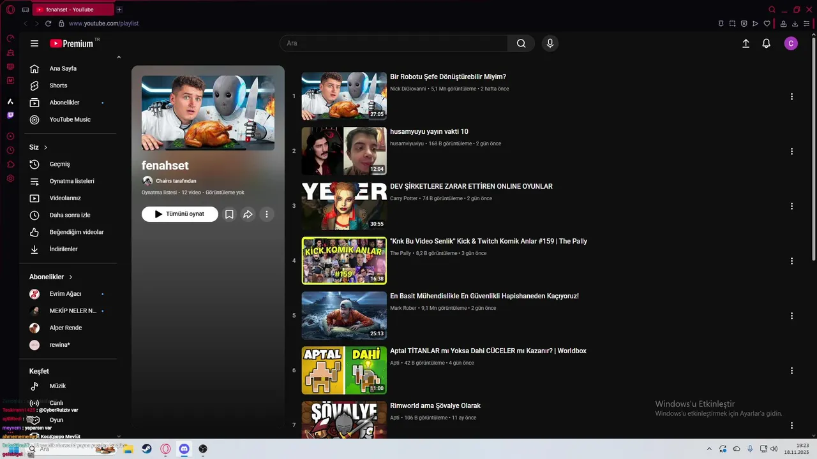Image resolution: width=817 pixels, height=459 pixels.
Task: Open Oynatma listeleri in sidebar
Action: pyautogui.click(x=70, y=181)
